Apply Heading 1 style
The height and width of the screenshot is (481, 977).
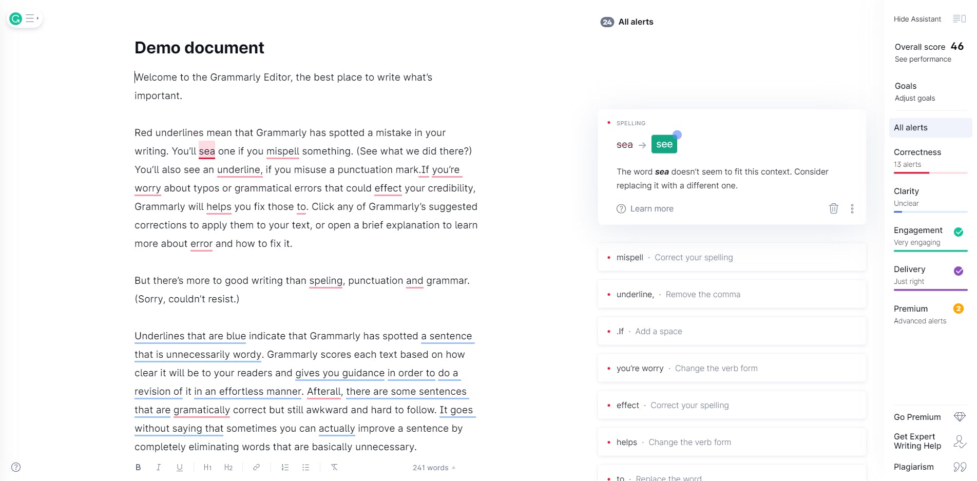coord(207,467)
